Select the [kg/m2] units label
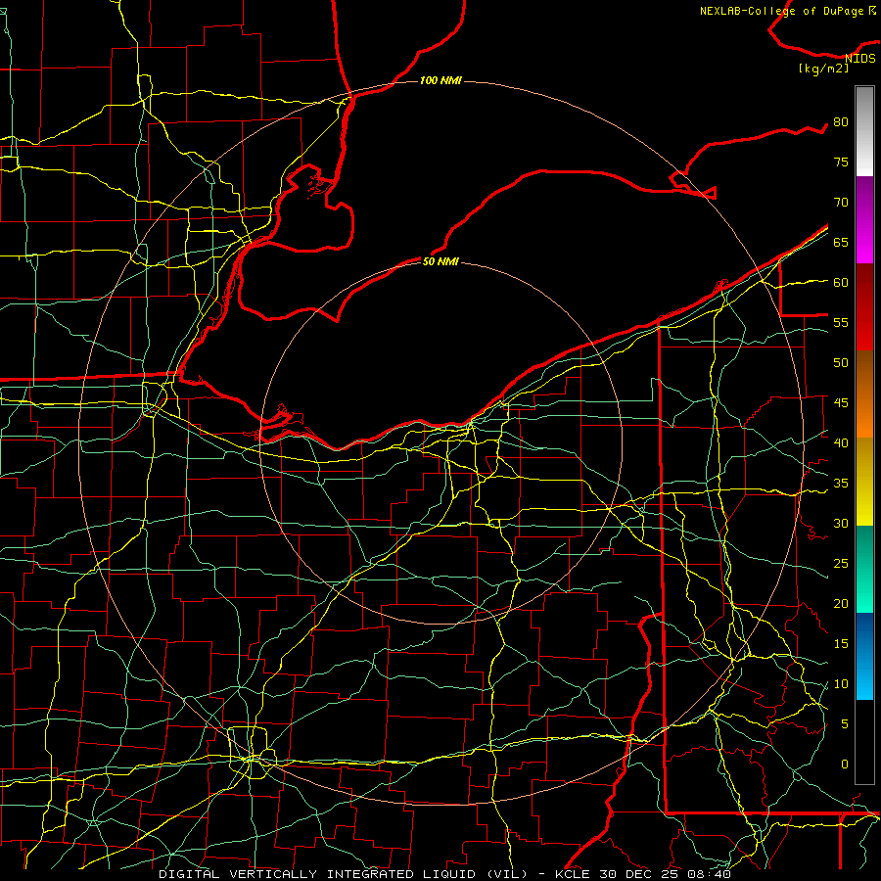Screen dimensions: 881x881 [x=824, y=69]
